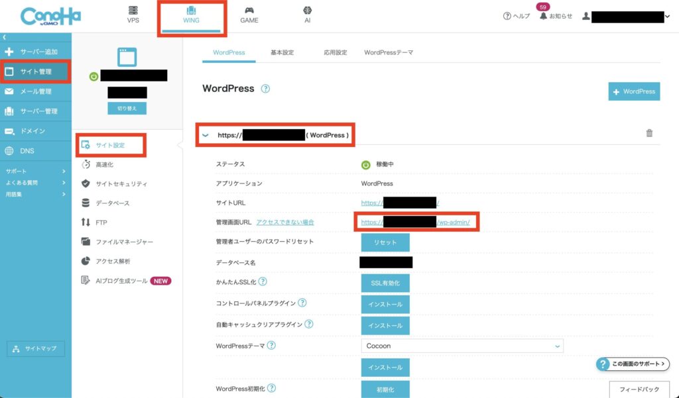Open the AI service tab
This screenshot has width=679, height=398.
coord(307,15)
